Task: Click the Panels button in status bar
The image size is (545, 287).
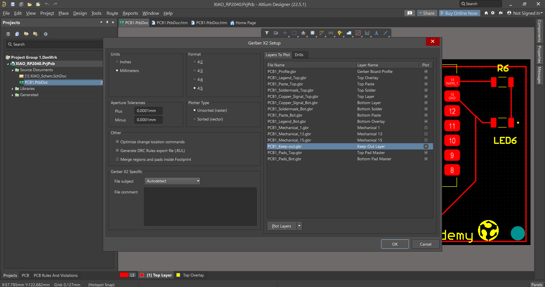Action: coord(537,284)
